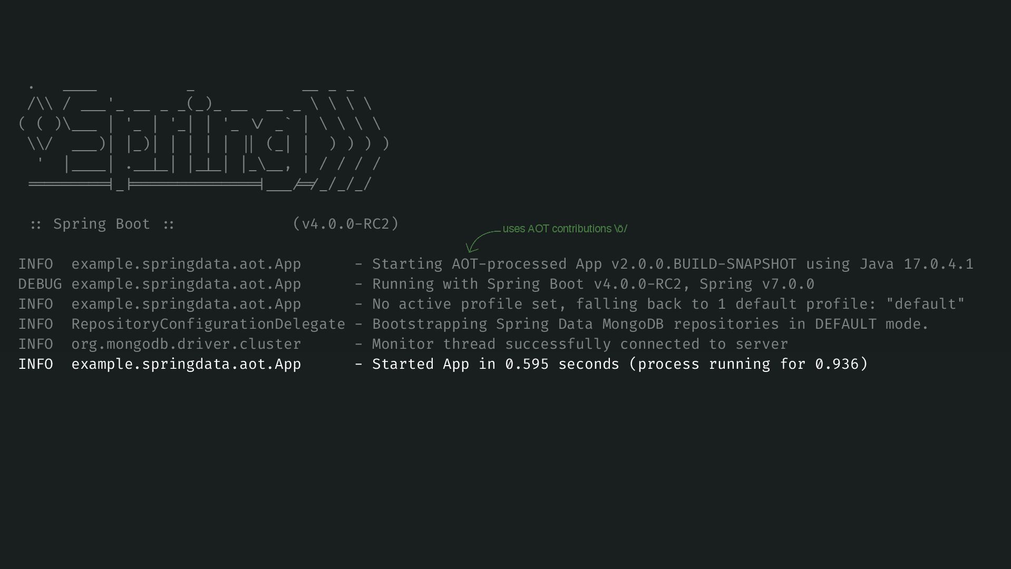Click the 'v2.0.0.BUILD-SNAPSHOT' version text

pos(704,264)
